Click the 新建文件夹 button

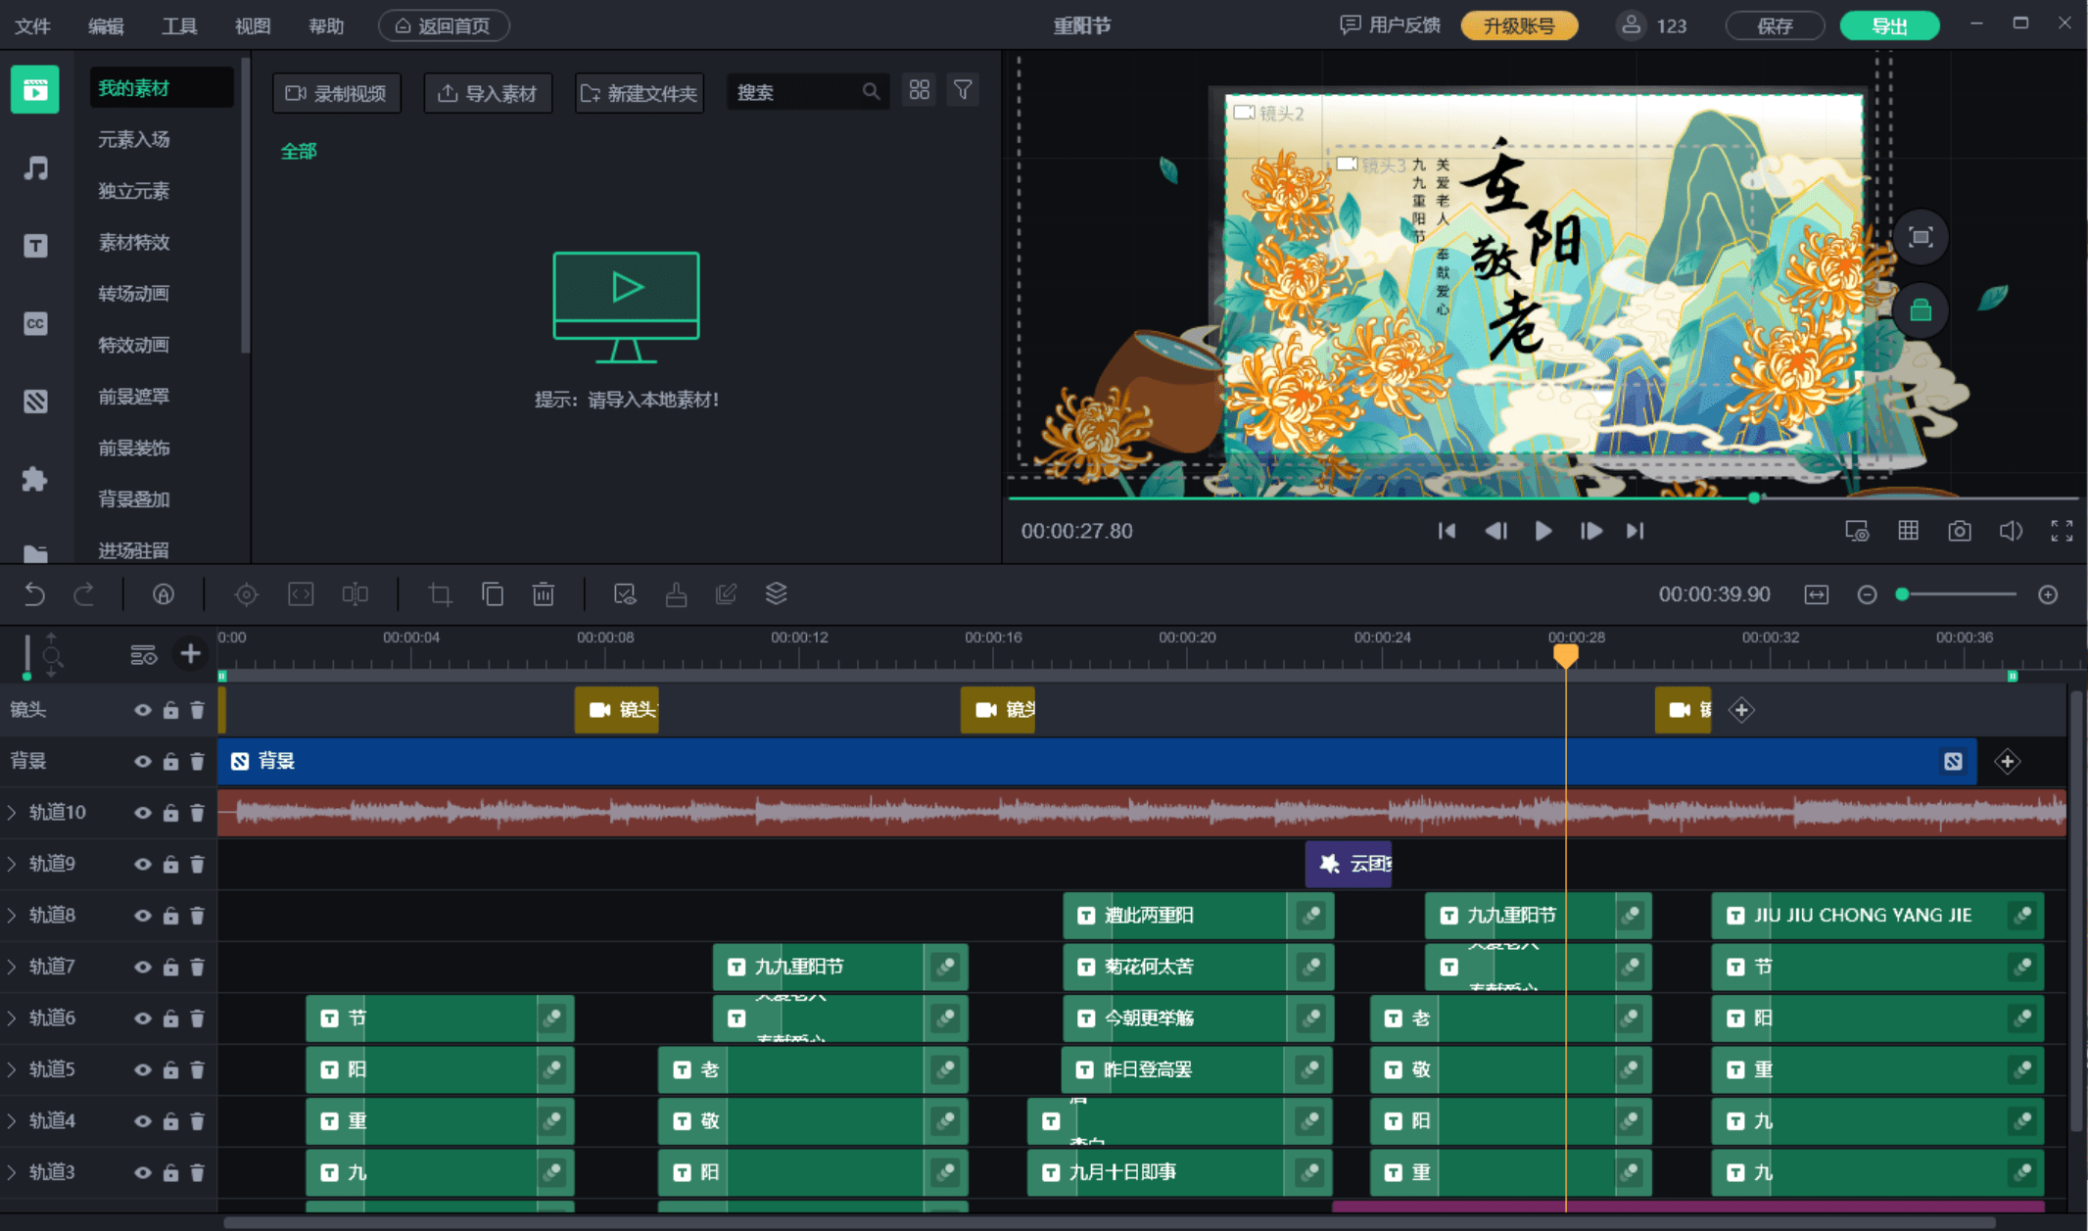point(640,93)
